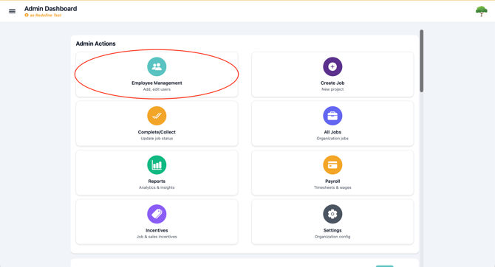Open the All Jobs label
Image resolution: width=495 pixels, height=267 pixels.
point(332,132)
